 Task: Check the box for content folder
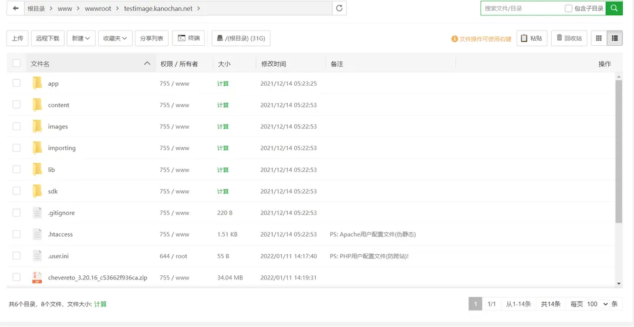[x=16, y=104]
